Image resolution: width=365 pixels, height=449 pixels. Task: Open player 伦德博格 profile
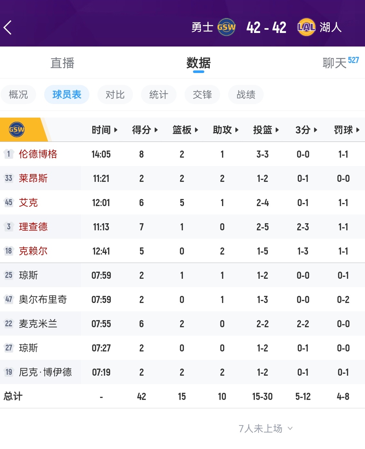tap(38, 154)
